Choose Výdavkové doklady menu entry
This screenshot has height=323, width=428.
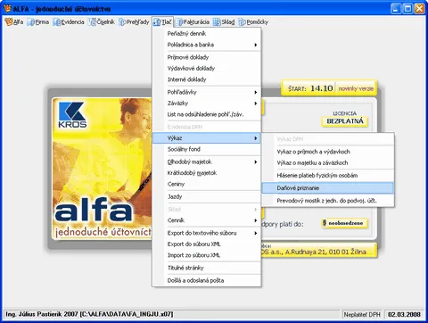point(207,69)
